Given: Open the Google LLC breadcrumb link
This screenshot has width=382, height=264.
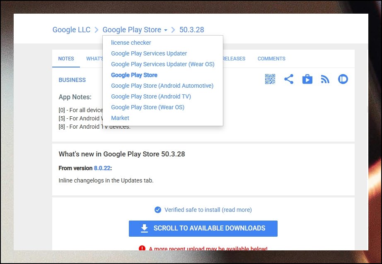Looking at the screenshot, I should coord(71,30).
